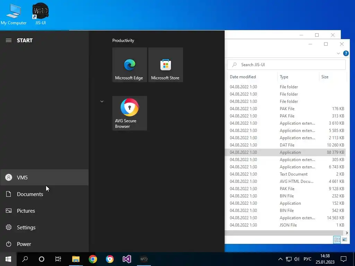This screenshot has width=355, height=266.
Task: Open network status tray icon
Action: click(289, 259)
